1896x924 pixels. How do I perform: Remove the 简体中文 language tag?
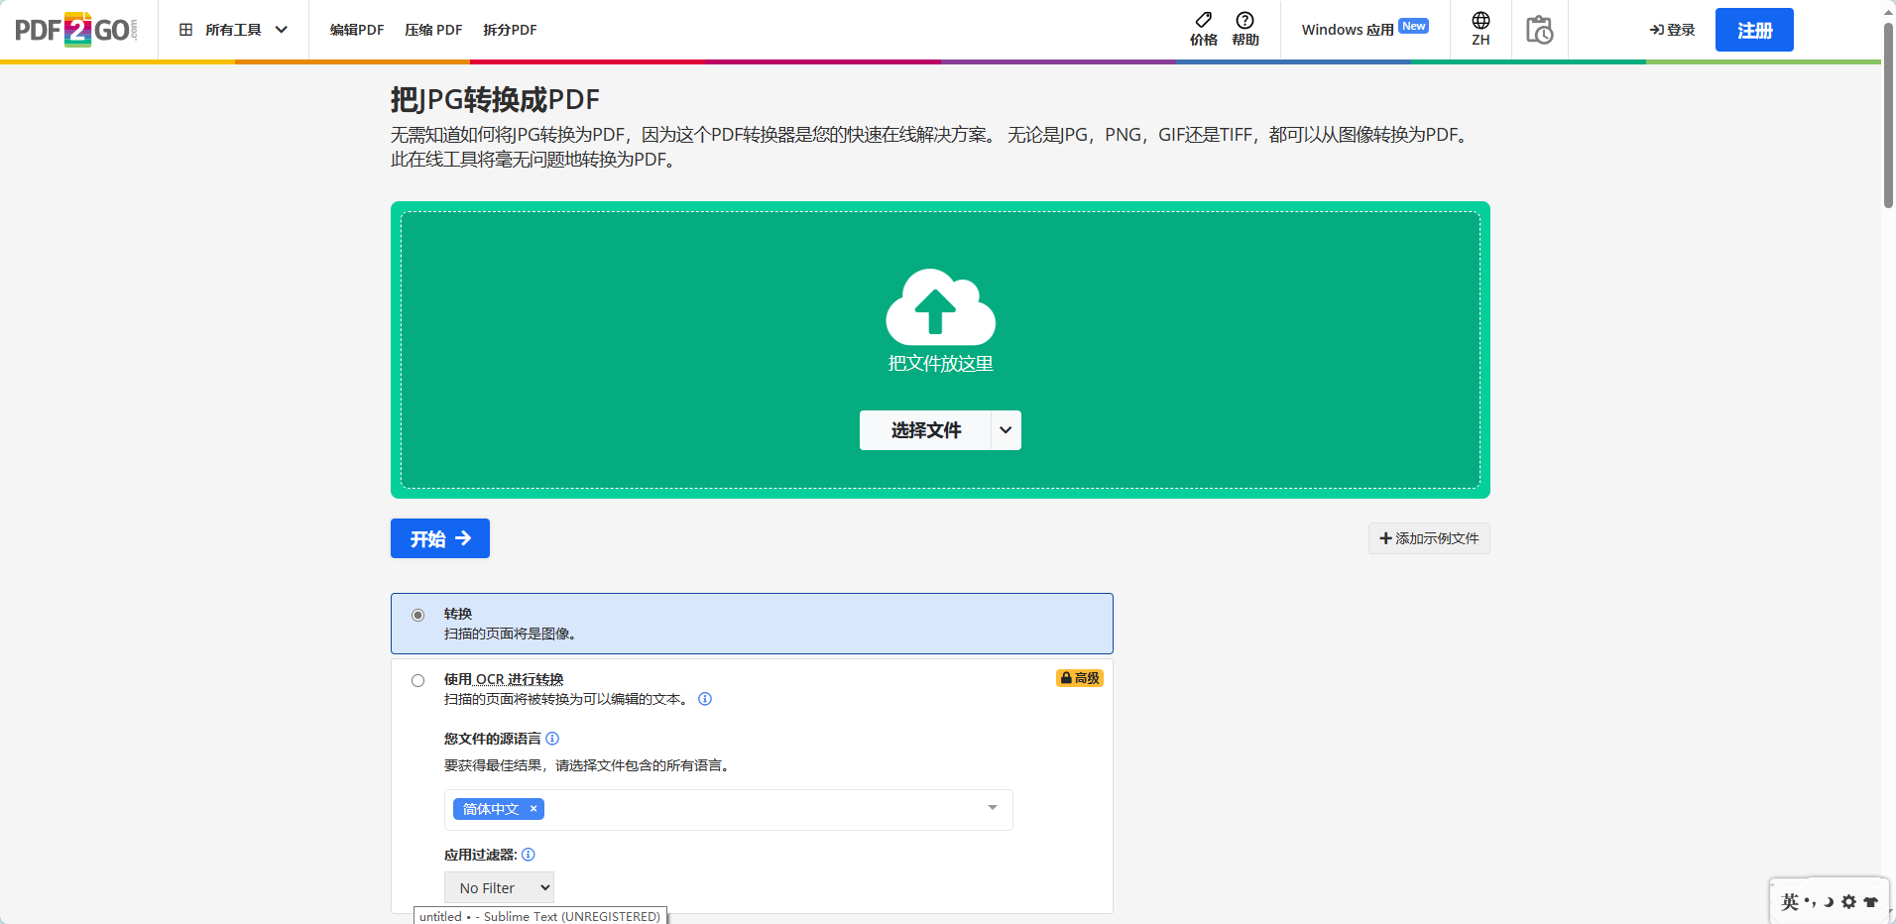tap(533, 809)
